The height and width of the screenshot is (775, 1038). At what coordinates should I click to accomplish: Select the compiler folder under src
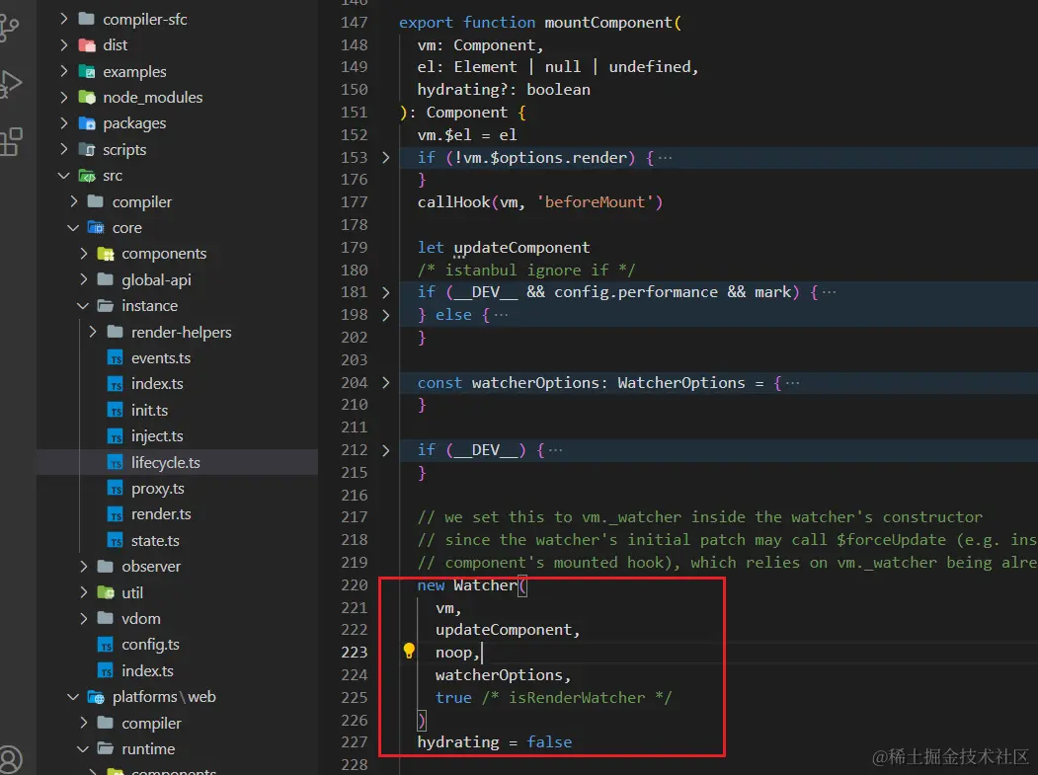[x=141, y=201]
